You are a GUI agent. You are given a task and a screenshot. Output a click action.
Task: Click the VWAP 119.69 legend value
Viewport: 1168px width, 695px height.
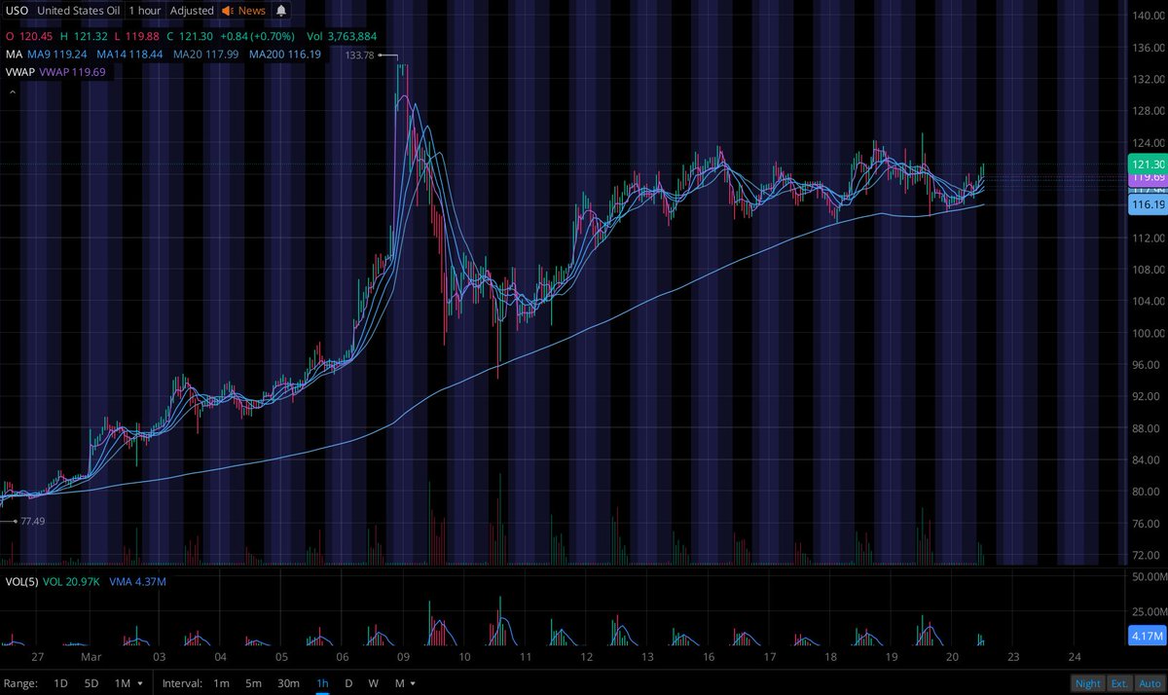pyautogui.click(x=73, y=71)
